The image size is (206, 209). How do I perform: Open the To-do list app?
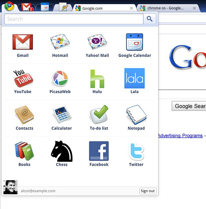99,114
